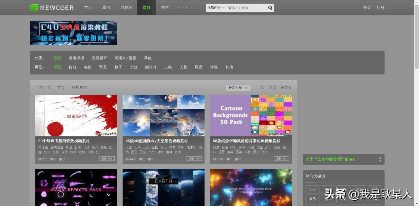Click the search magnifier icon
Image resolution: width=419 pixels, height=206 pixels.
point(270,7)
